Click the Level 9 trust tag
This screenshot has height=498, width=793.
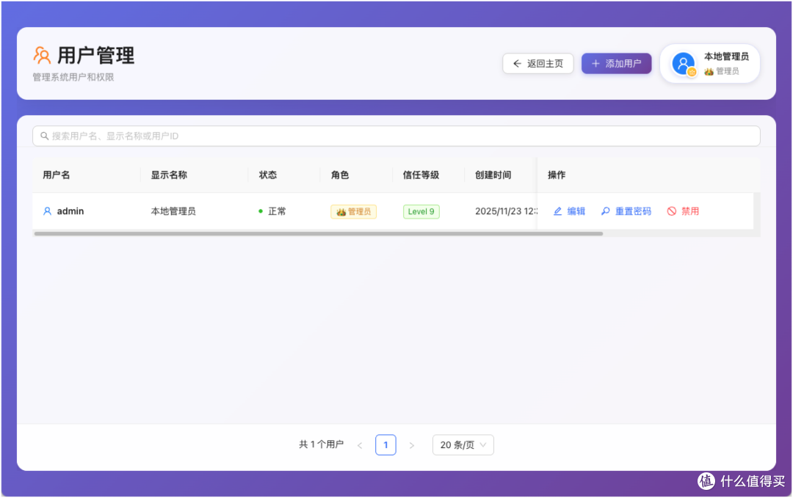(x=421, y=212)
